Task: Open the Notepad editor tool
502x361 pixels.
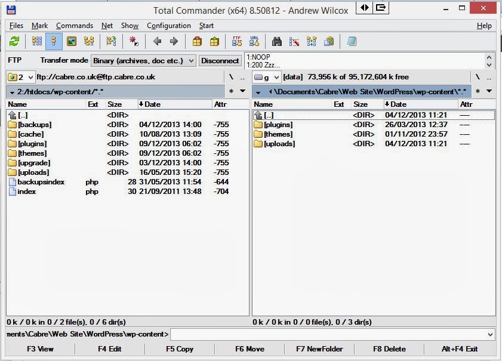Action: (x=351, y=41)
